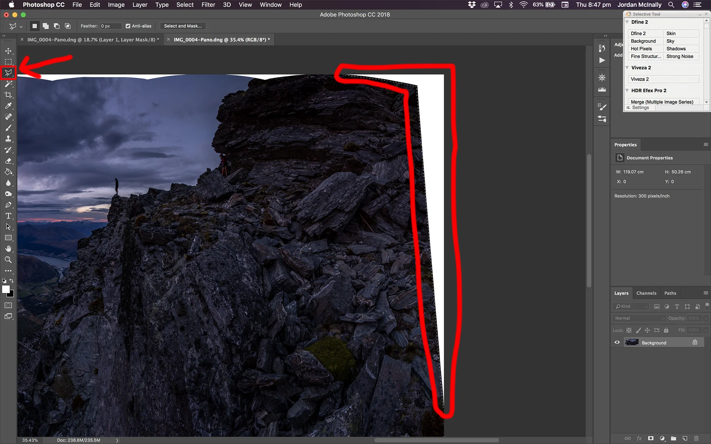Screen dimensions: 711x444
Task: Select the Crop tool
Action: (x=8, y=95)
